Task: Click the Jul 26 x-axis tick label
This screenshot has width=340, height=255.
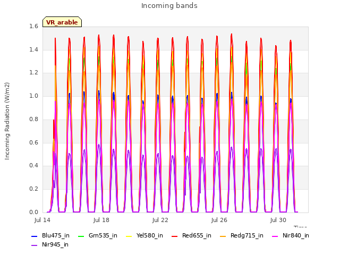Action: click(x=219, y=220)
